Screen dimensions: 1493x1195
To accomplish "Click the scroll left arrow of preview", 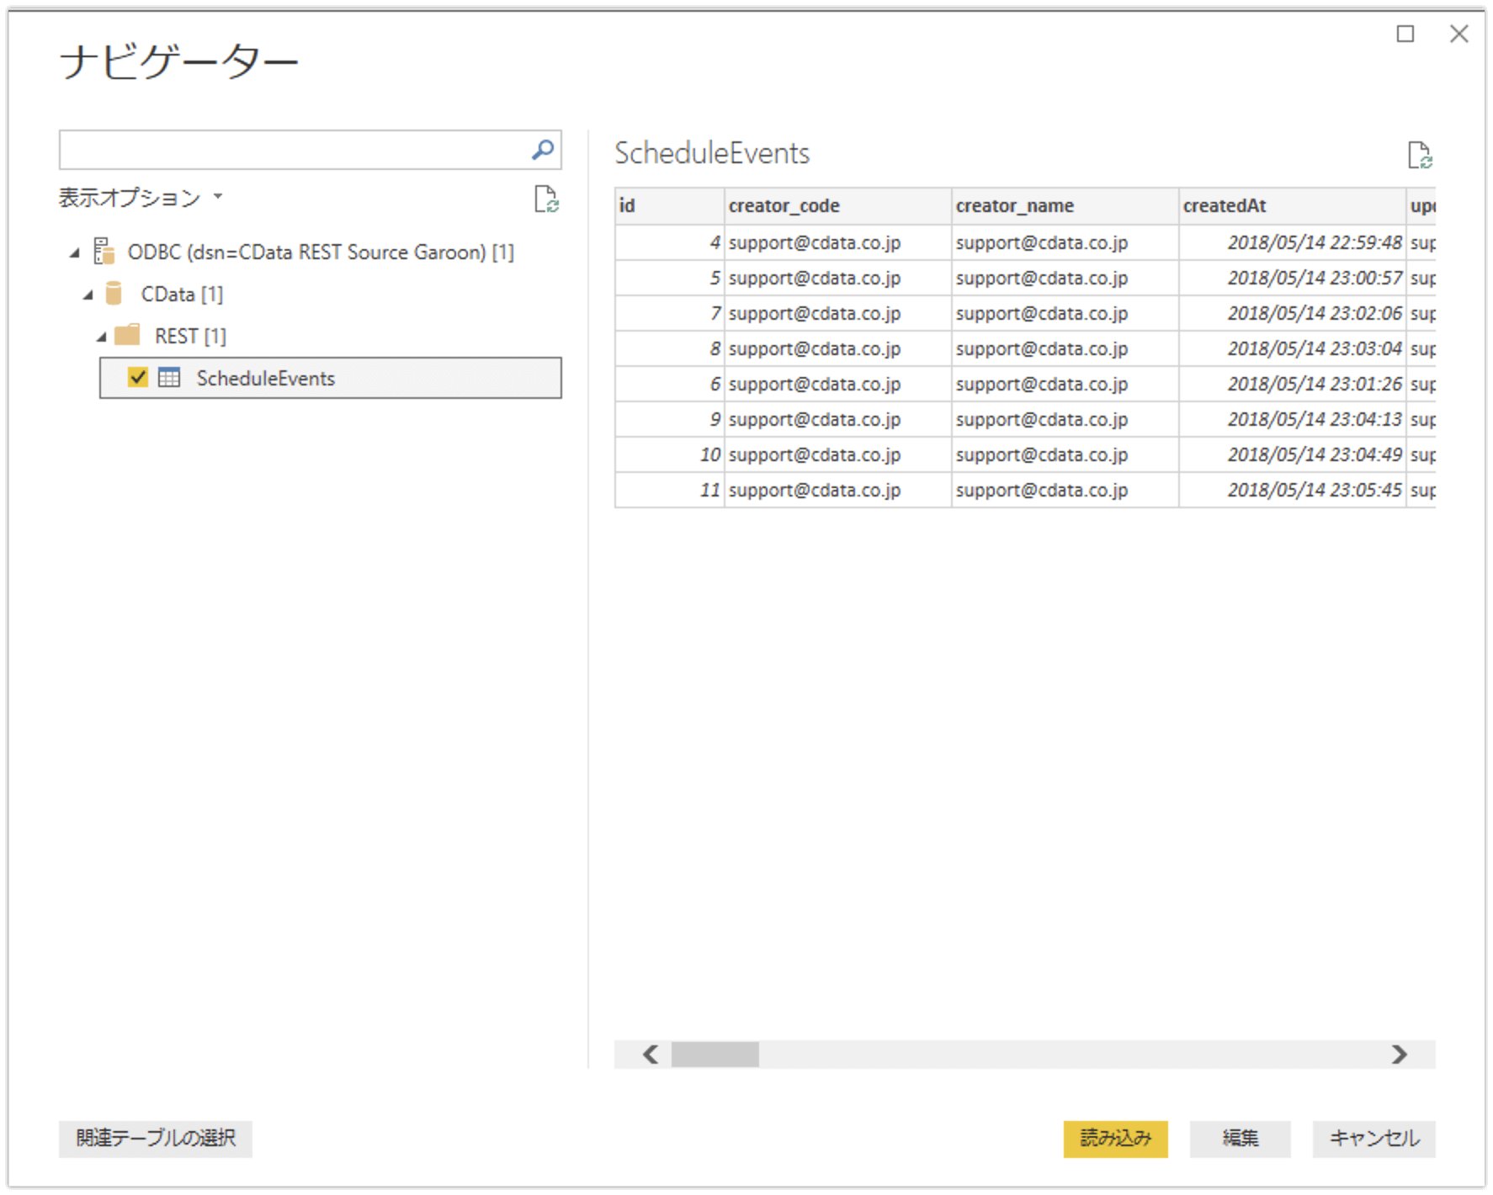I will 651,1054.
